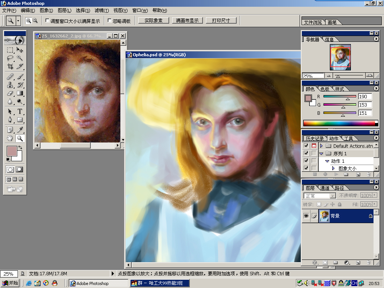Toggle the 图象大小 step checkmark
Image resolution: width=384 pixels, height=288 pixels.
tap(306, 168)
